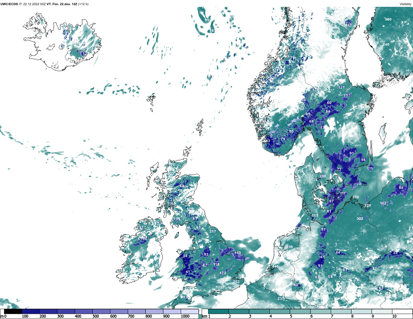Click the '599' visibility value

pos(330,293)
